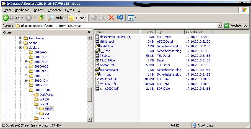
Task: Click the green Zurück back arrow
Action: (x=6, y=18)
